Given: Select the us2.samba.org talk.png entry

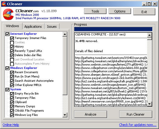Looking at the screenshot, I should coord(111,81).
